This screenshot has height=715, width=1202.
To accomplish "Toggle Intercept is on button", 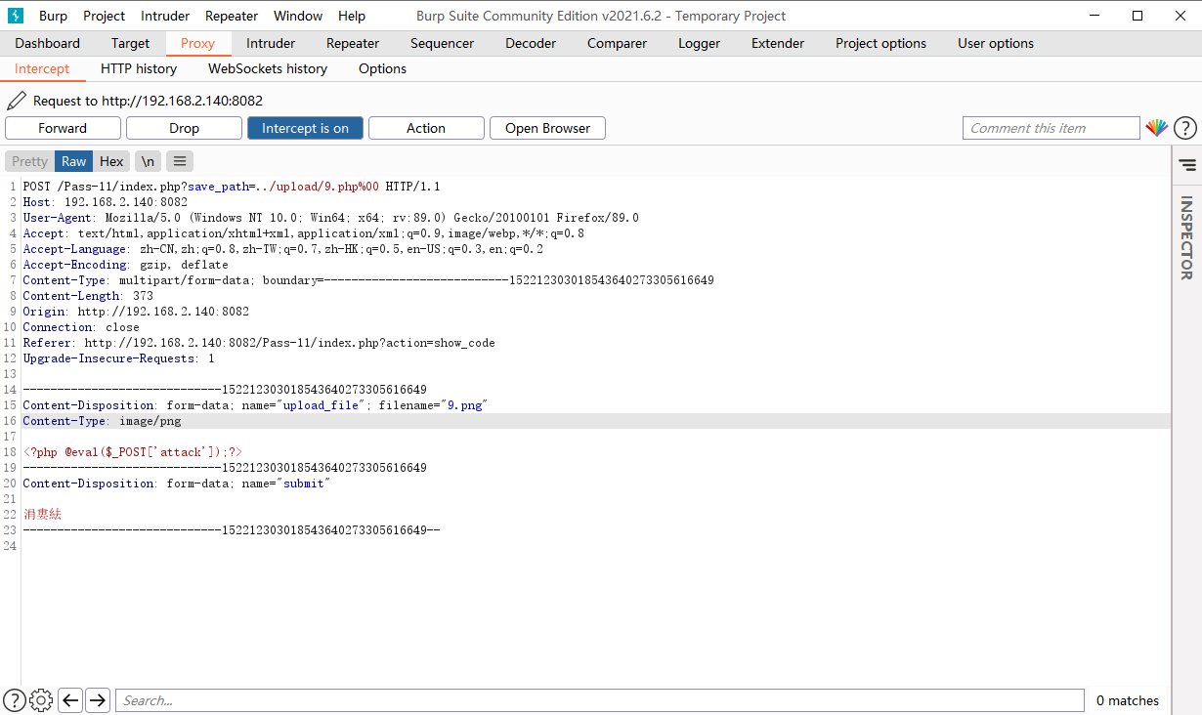I will click(305, 128).
